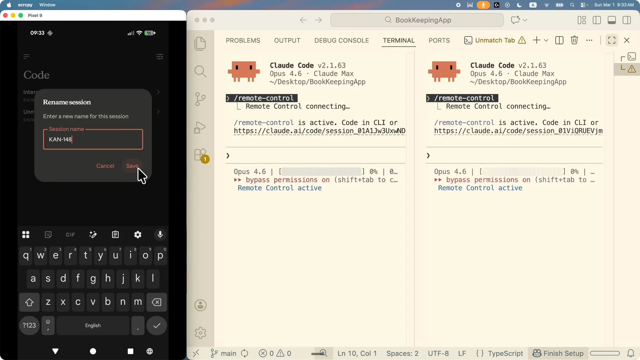
Task: Open the Source Control icon in the activity bar
Action: click(x=200, y=99)
